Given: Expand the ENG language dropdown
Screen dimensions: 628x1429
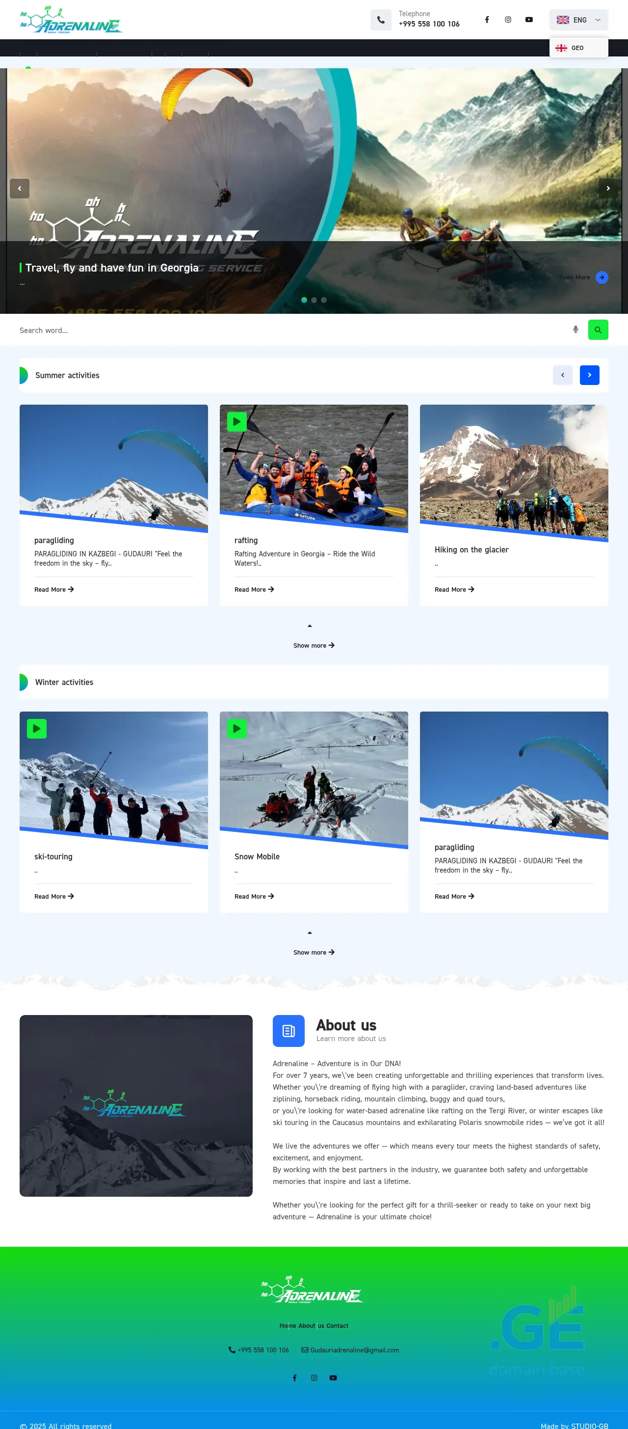Looking at the screenshot, I should pyautogui.click(x=578, y=20).
